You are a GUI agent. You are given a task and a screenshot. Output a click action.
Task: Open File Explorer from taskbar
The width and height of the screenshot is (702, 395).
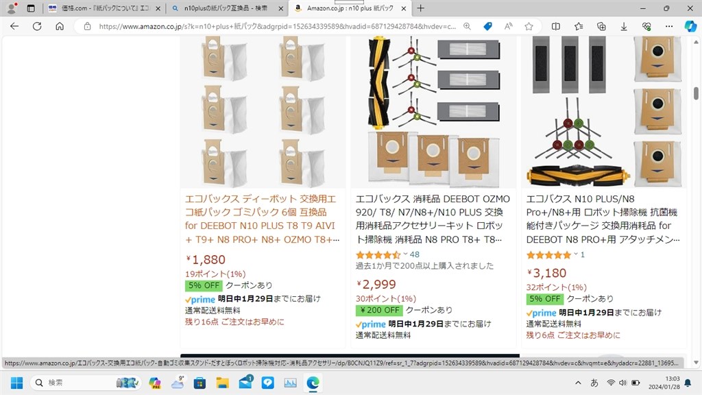(223, 383)
